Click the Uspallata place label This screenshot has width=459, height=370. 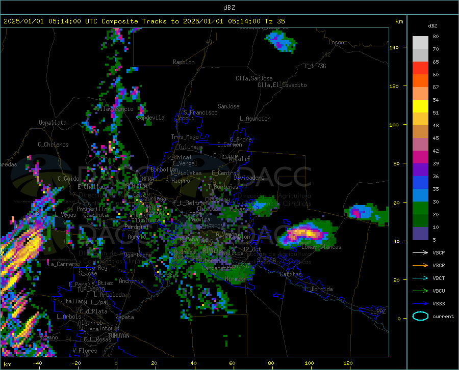pyautogui.click(x=53, y=123)
